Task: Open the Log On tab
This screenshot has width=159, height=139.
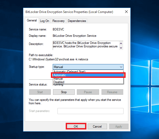Action: pyautogui.click(x=45, y=21)
